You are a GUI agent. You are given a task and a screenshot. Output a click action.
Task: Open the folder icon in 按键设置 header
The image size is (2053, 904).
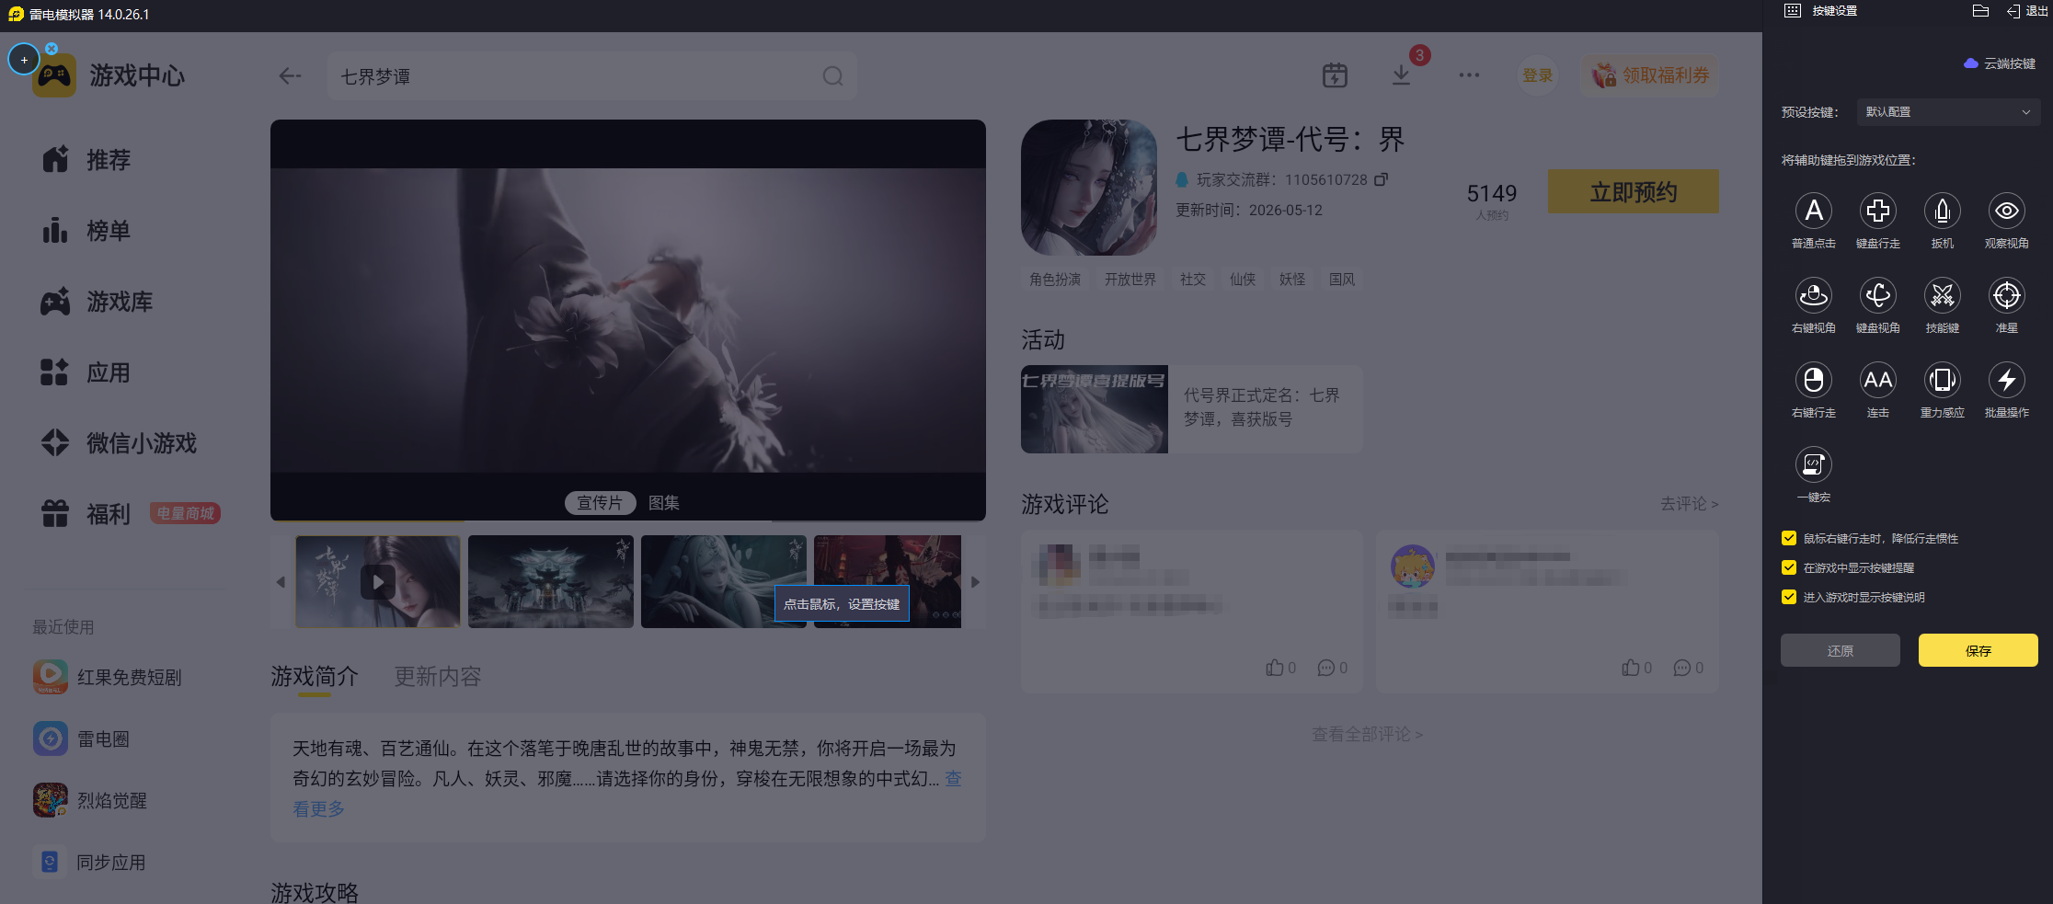1980,11
